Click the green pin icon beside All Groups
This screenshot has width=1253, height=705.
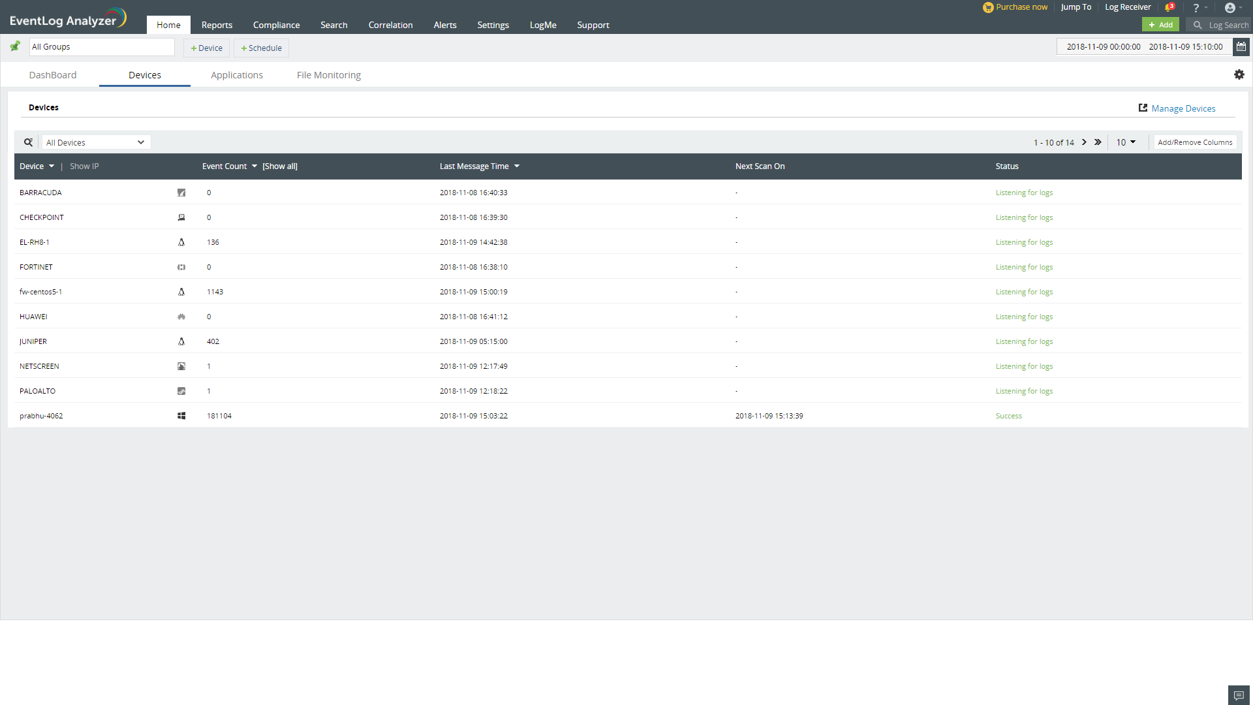[15, 46]
